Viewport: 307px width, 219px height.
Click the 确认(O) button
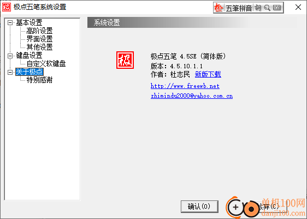pyautogui.click(x=199, y=206)
